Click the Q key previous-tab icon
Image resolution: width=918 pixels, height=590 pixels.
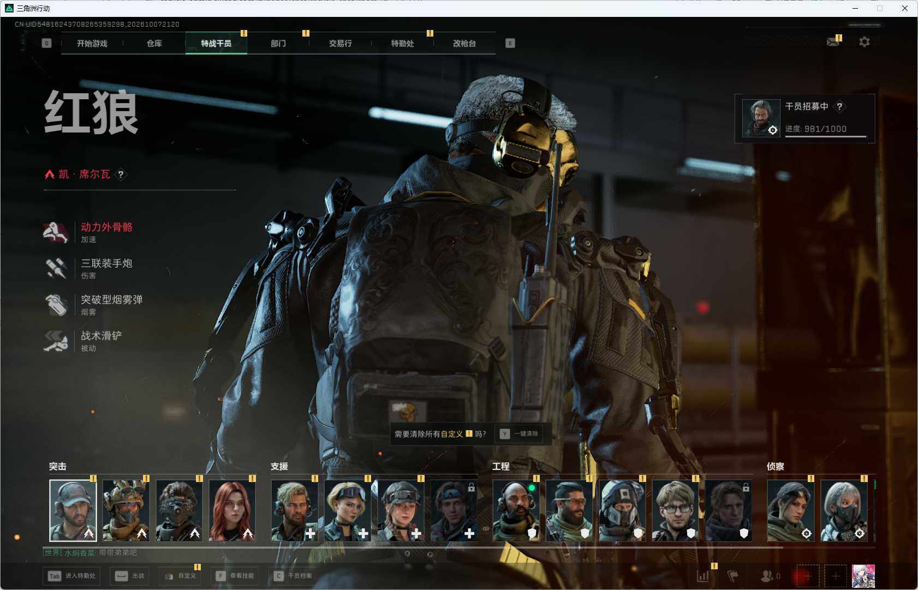[46, 43]
